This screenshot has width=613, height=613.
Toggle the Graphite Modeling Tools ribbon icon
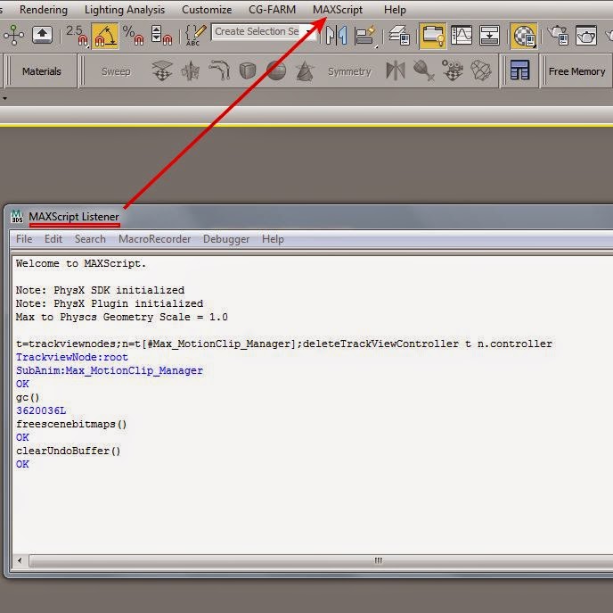pyautogui.click(x=433, y=36)
